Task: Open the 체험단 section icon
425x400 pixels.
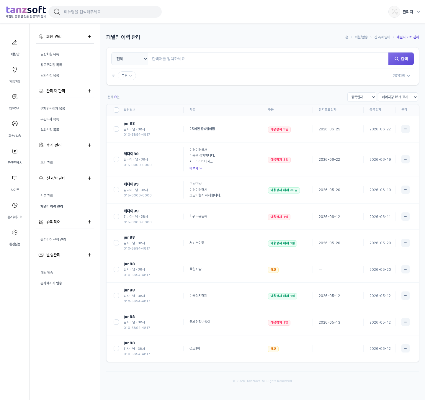Action: coord(15,42)
